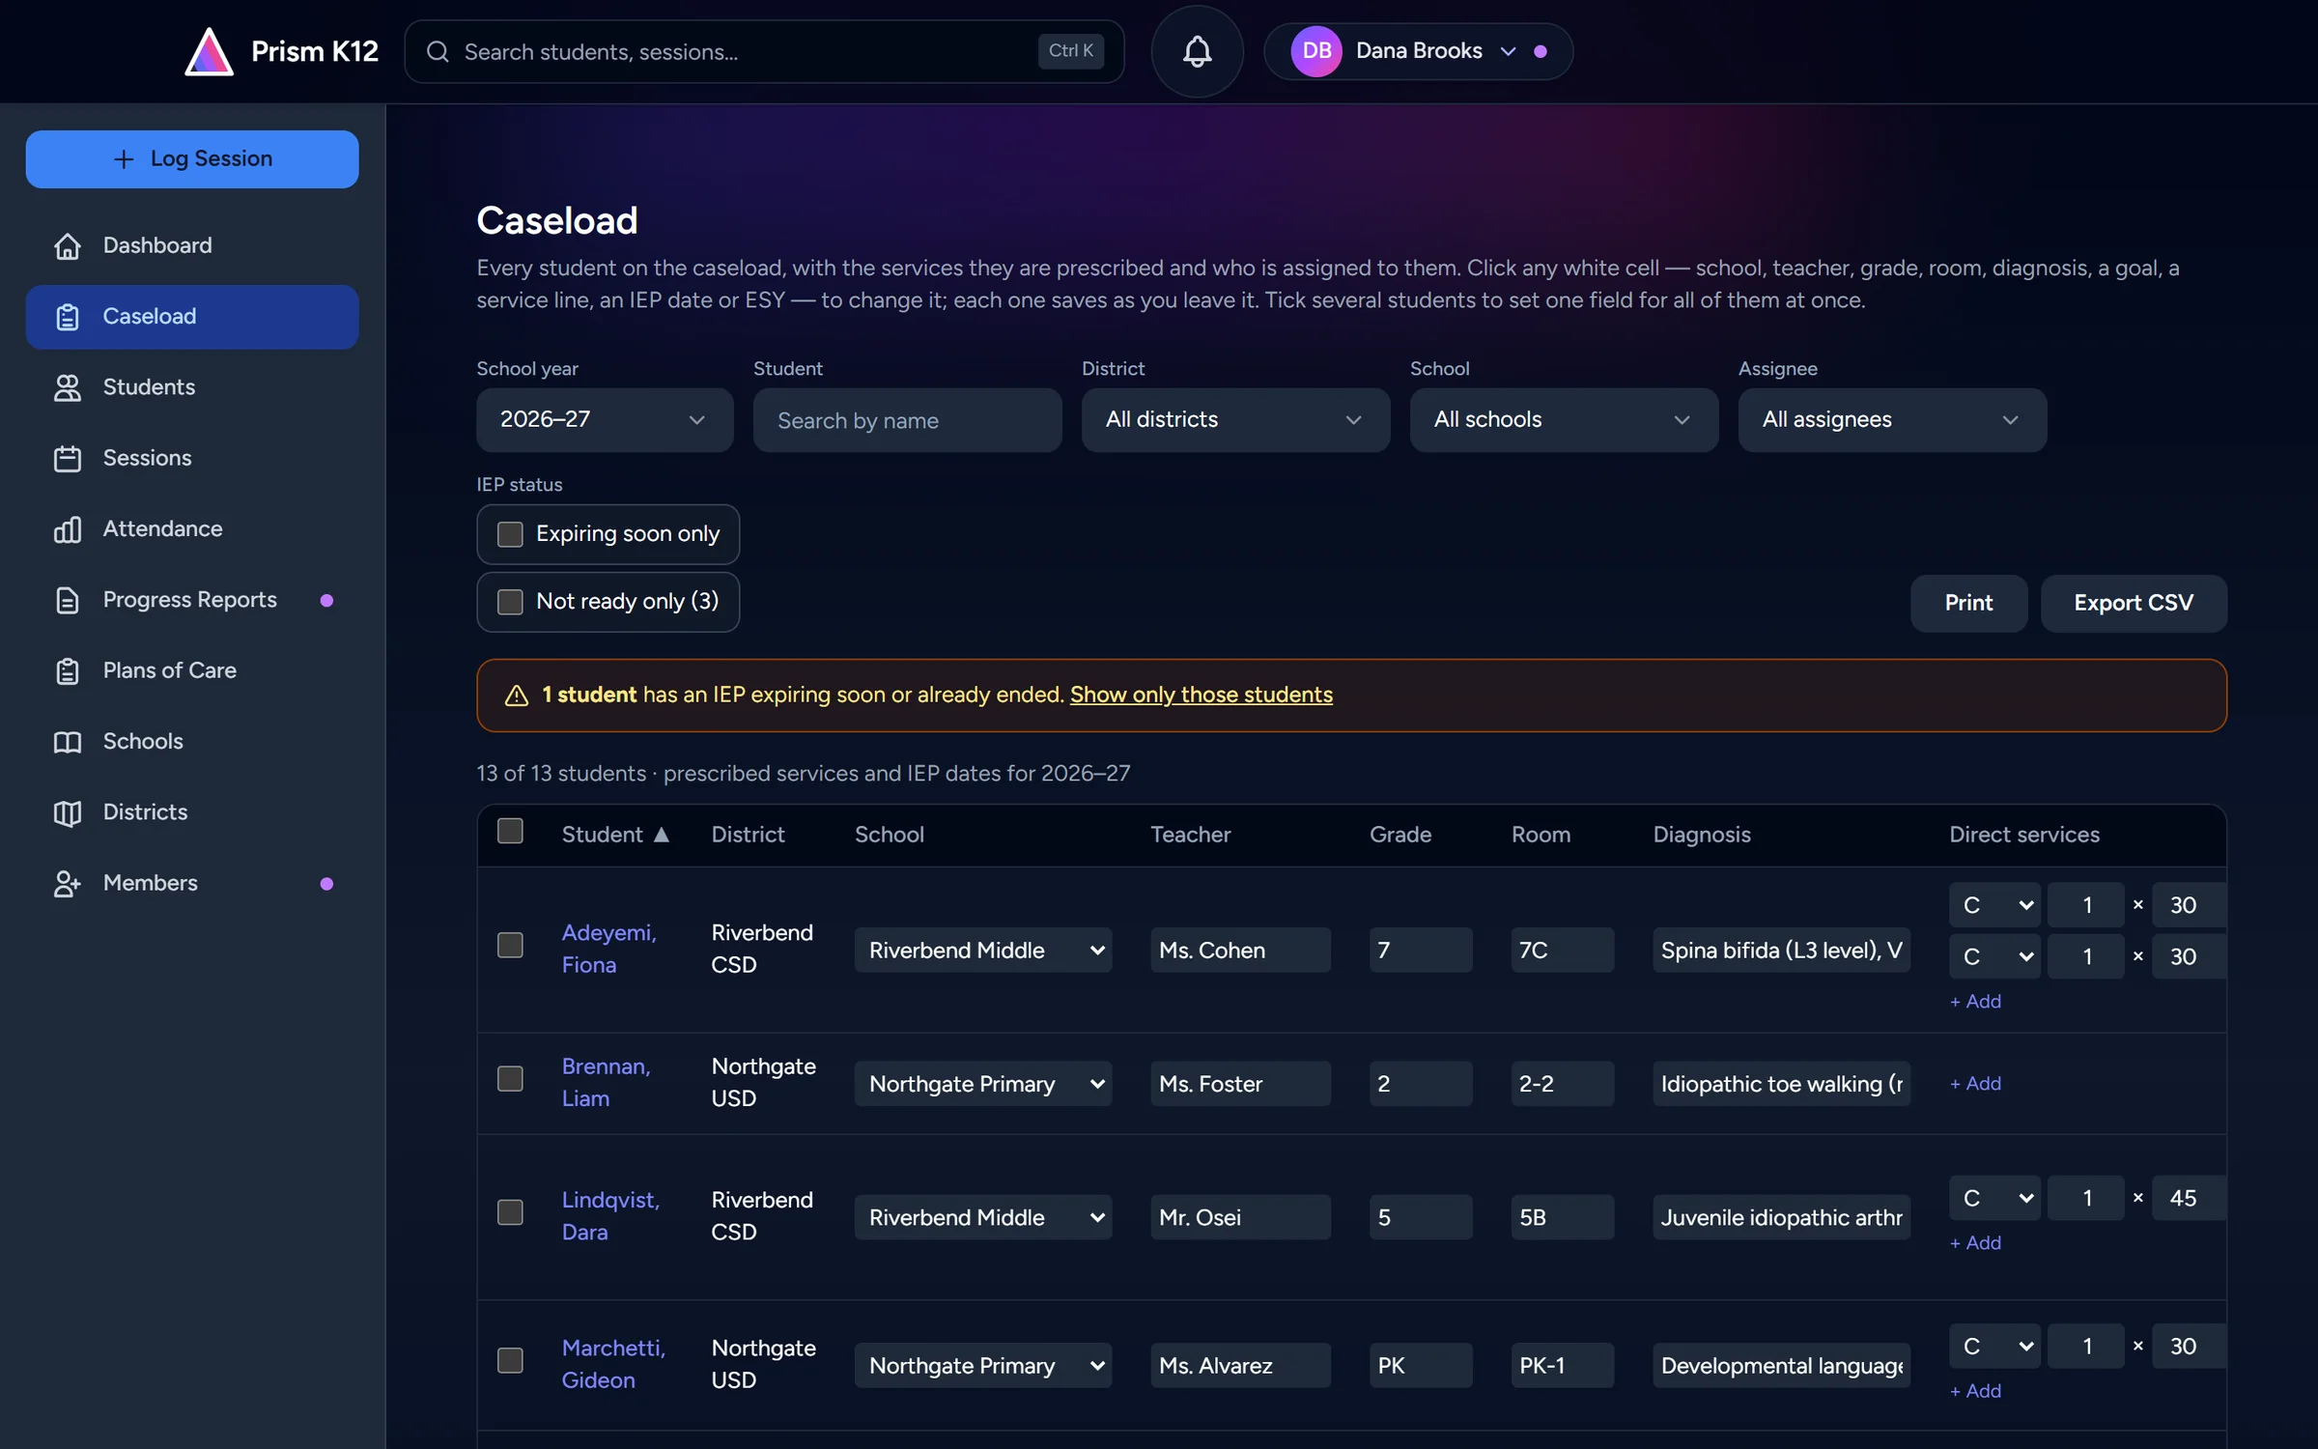This screenshot has width=2318, height=1449.
Task: Open School year 2026–27 dropdown
Action: pos(605,420)
